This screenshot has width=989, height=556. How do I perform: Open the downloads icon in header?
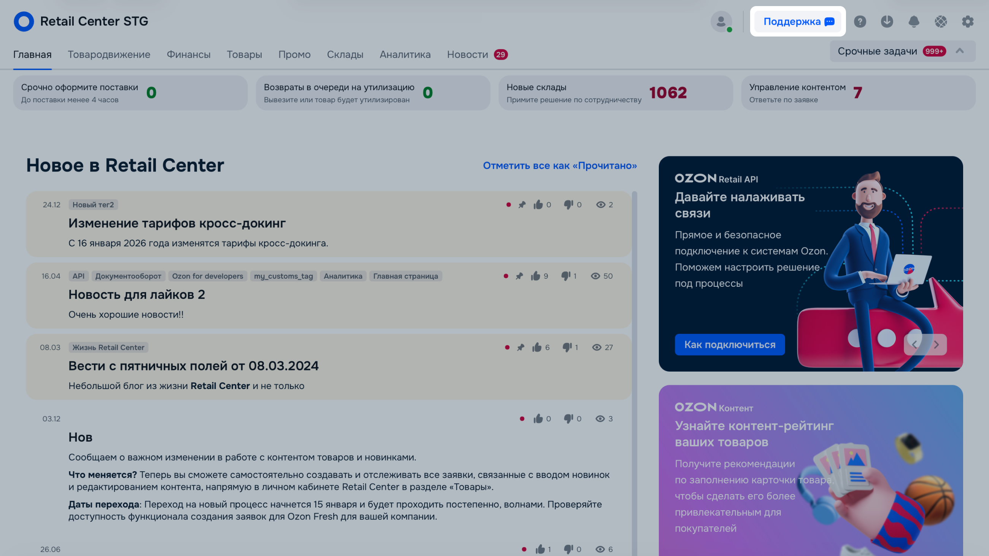coord(887,22)
